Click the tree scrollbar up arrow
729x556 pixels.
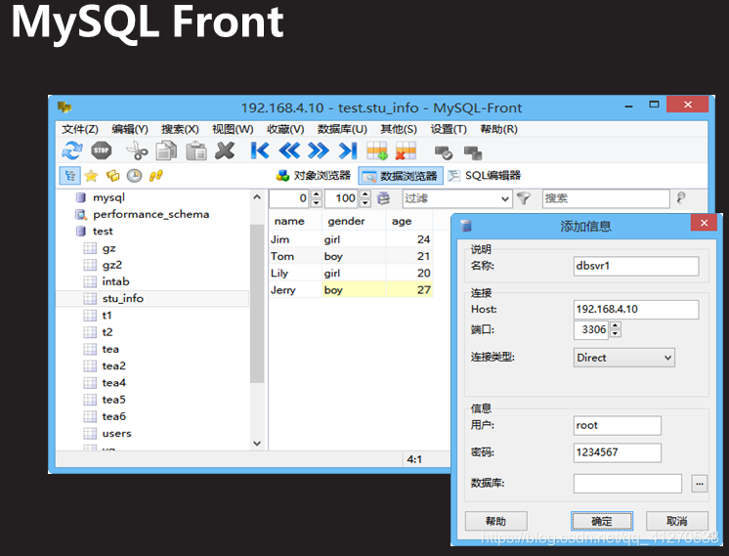(257, 197)
